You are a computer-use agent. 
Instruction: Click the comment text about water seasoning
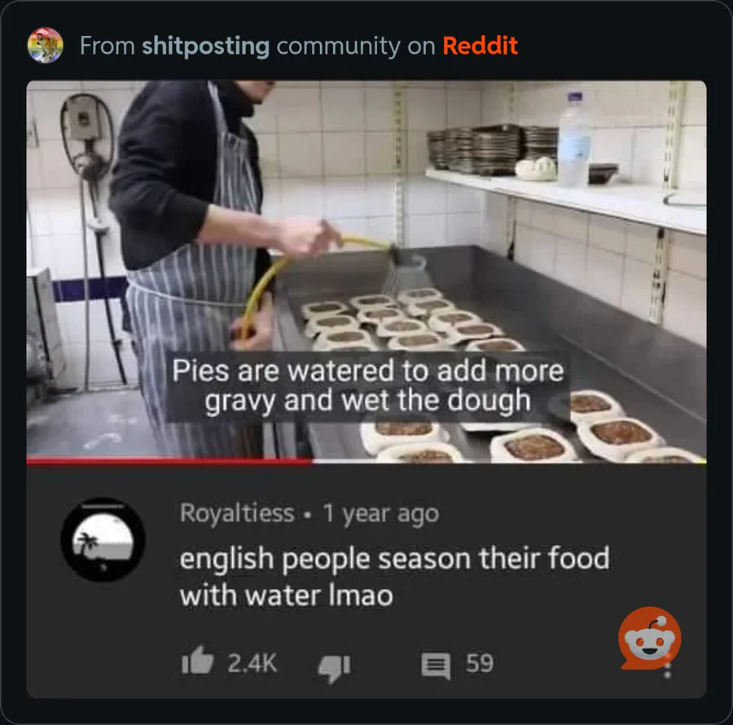pyautogui.click(x=394, y=577)
